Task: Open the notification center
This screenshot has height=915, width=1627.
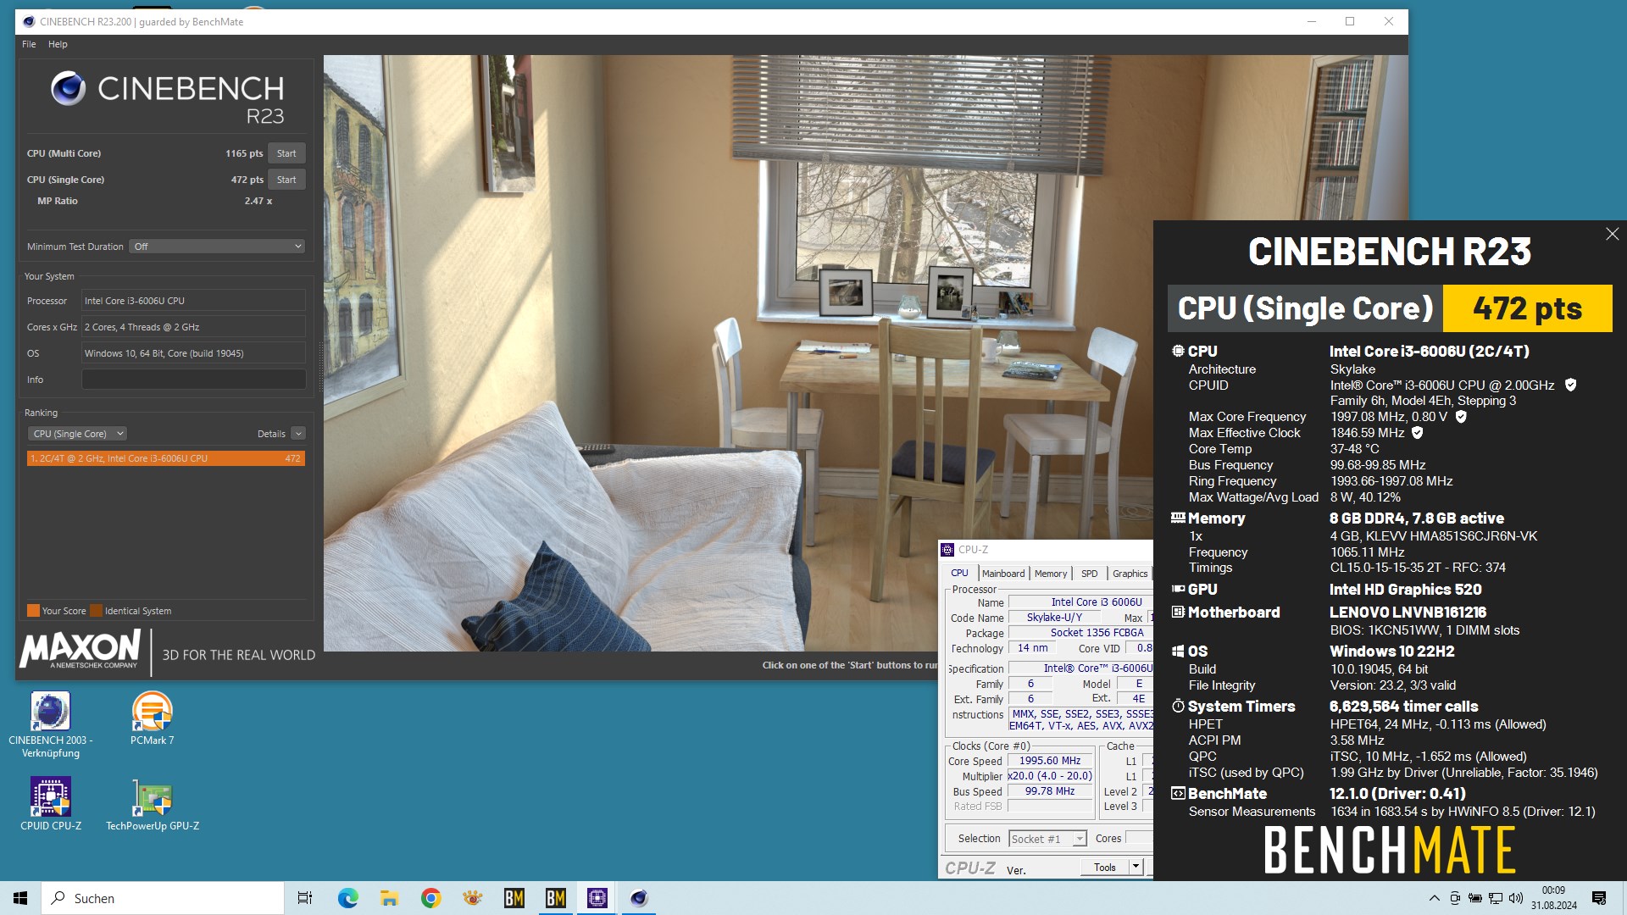Action: pos(1599,898)
